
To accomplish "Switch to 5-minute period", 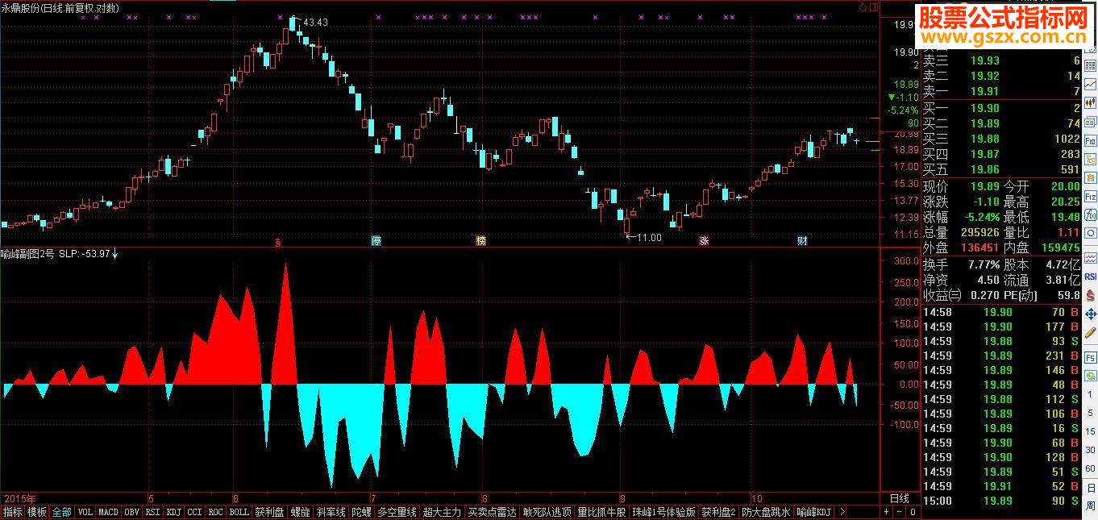I will 1091,413.
